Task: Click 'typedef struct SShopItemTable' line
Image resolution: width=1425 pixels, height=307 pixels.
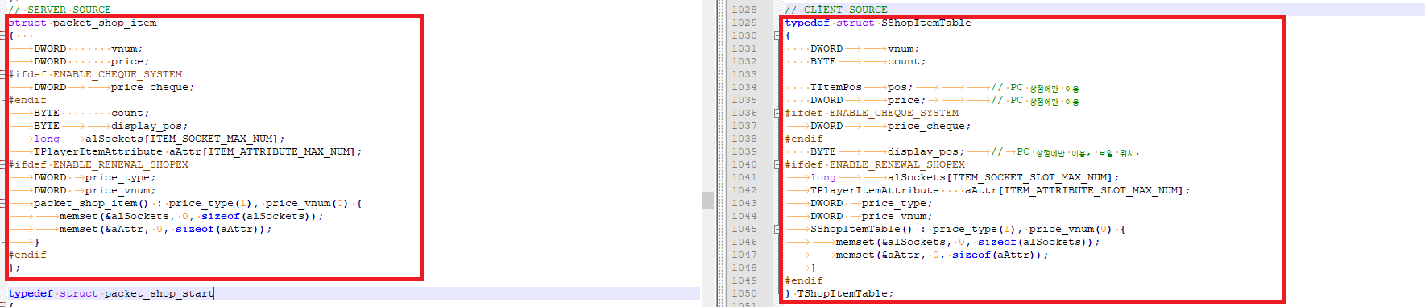Action: coord(879,23)
